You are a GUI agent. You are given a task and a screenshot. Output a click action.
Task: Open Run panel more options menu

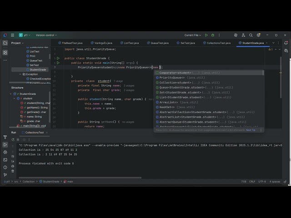tap(29, 139)
